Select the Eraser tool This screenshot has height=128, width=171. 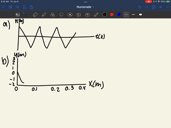tap(35, 15)
